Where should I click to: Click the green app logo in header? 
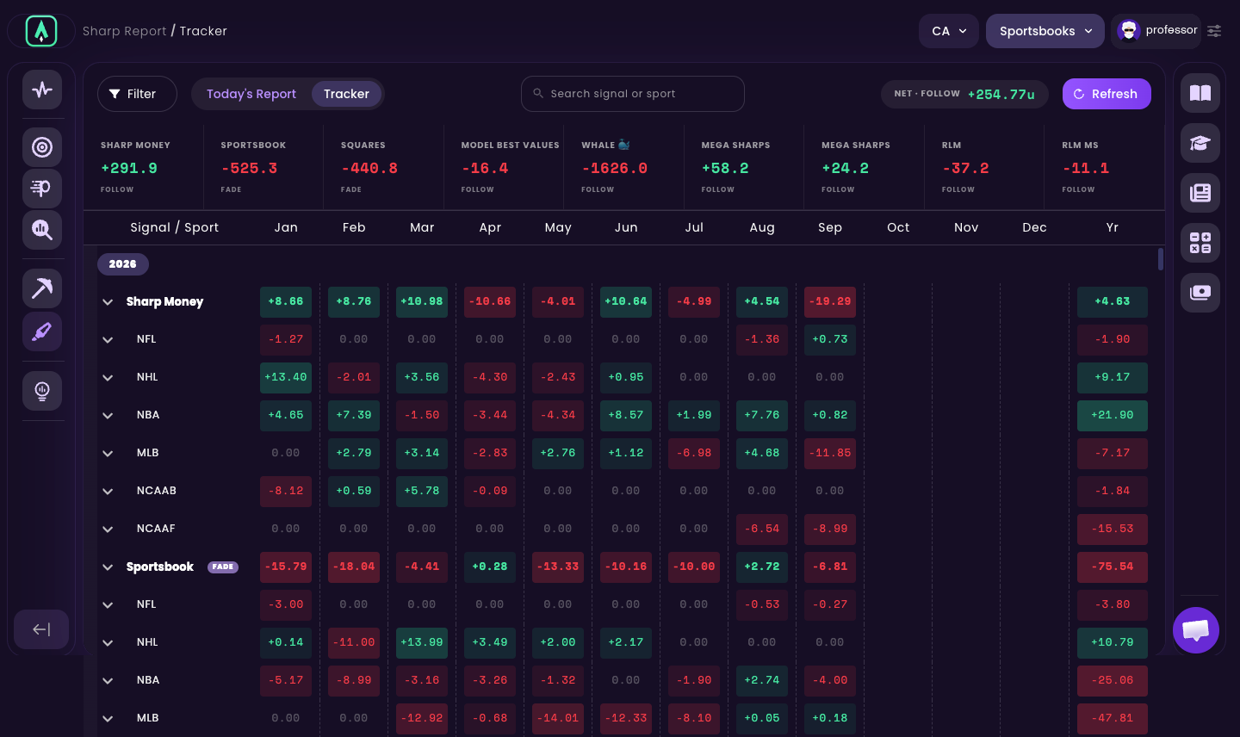[41, 31]
